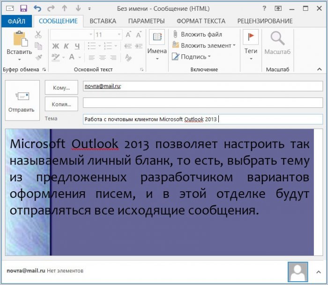Screen dimensions: 328x285
Task: Increase font size with larger A icon
Action: (128, 35)
